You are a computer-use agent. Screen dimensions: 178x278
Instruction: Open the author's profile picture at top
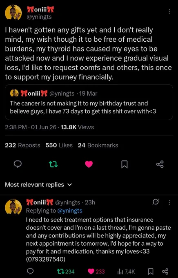click(13, 12)
